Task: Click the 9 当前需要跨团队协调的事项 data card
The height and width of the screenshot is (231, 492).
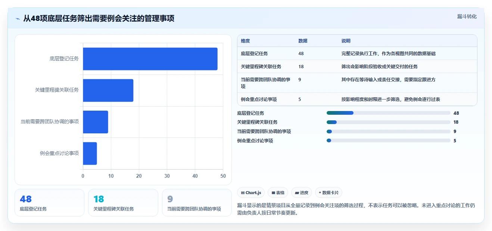Action: click(197, 203)
